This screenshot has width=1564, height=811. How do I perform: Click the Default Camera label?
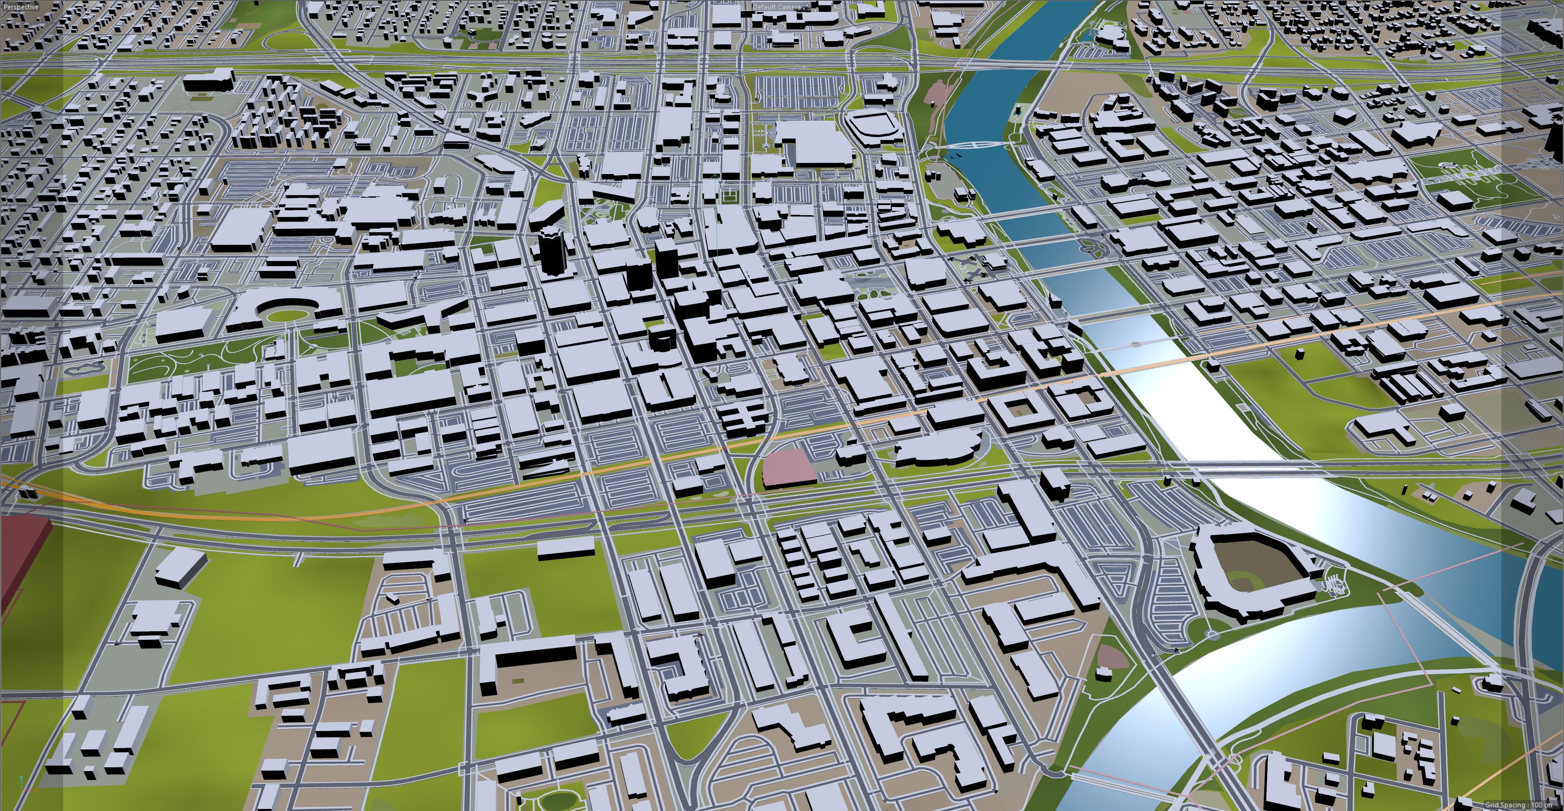(x=777, y=7)
